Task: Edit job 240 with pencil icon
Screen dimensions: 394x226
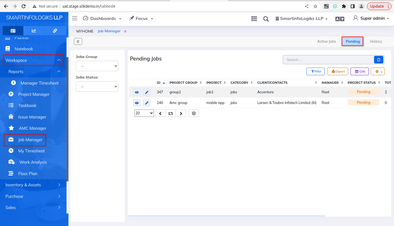Action: pyautogui.click(x=147, y=103)
